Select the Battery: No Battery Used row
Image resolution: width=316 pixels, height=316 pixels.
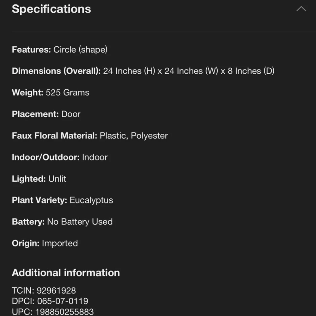point(62,222)
